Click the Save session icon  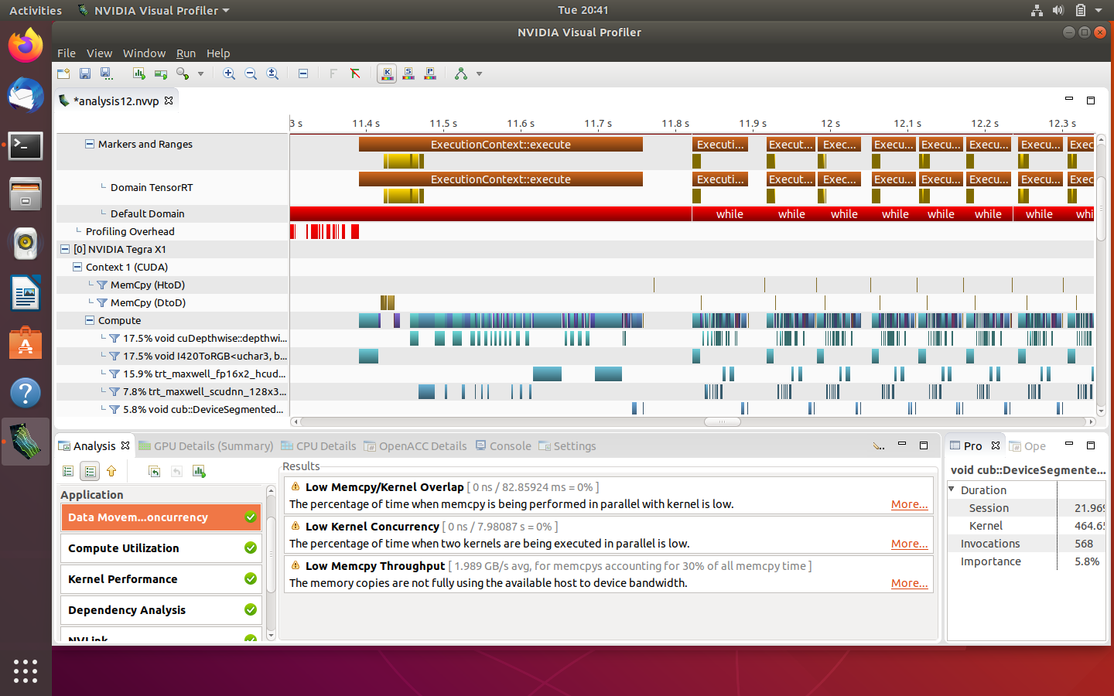pyautogui.click(x=85, y=73)
